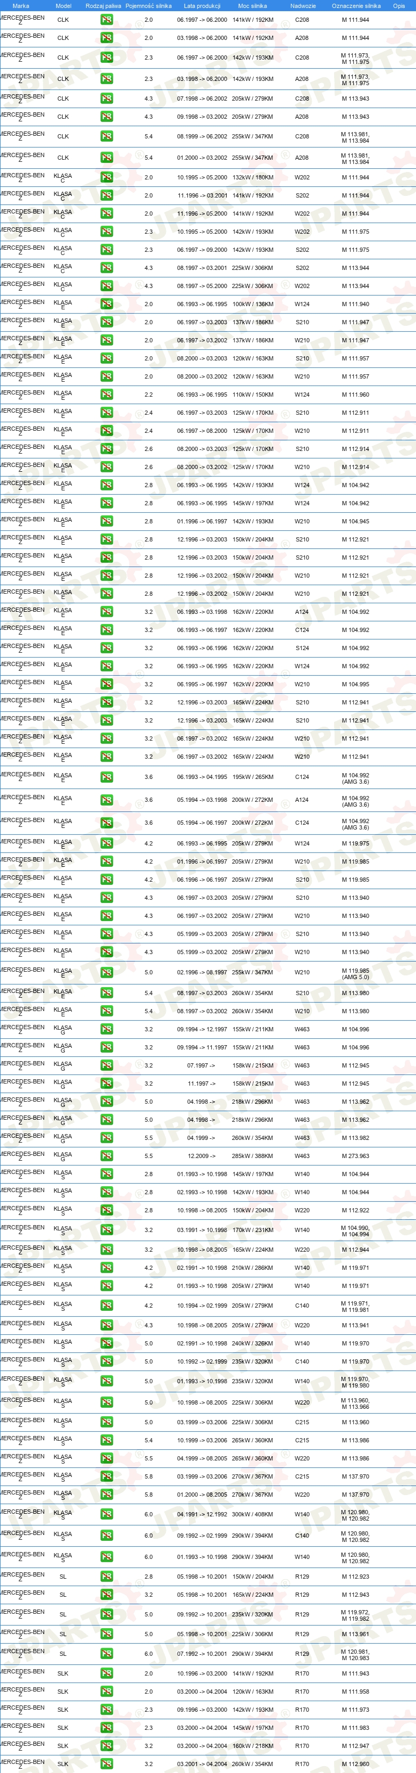The height and width of the screenshot is (1773, 416).
Task: Click fuel icon in Klasa G M 273.963 row
Action: click(x=106, y=1156)
